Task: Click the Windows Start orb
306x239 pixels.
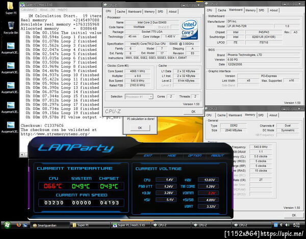Action: pyautogui.click(x=7, y=225)
